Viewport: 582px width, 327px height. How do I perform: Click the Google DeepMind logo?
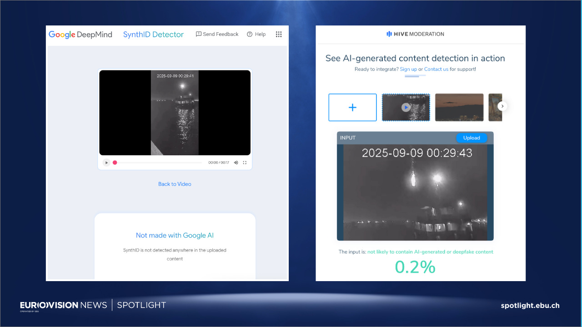[80, 35]
